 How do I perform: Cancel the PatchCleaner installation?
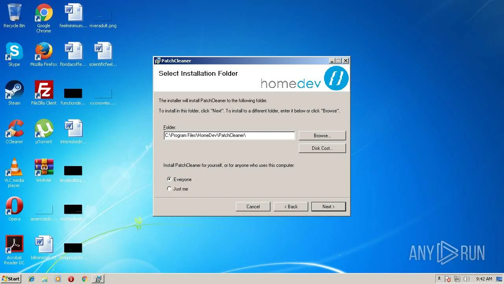point(253,206)
